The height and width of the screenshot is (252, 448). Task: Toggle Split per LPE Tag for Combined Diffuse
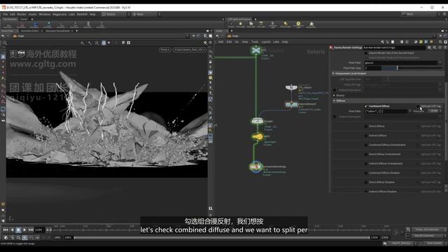[x=418, y=106]
